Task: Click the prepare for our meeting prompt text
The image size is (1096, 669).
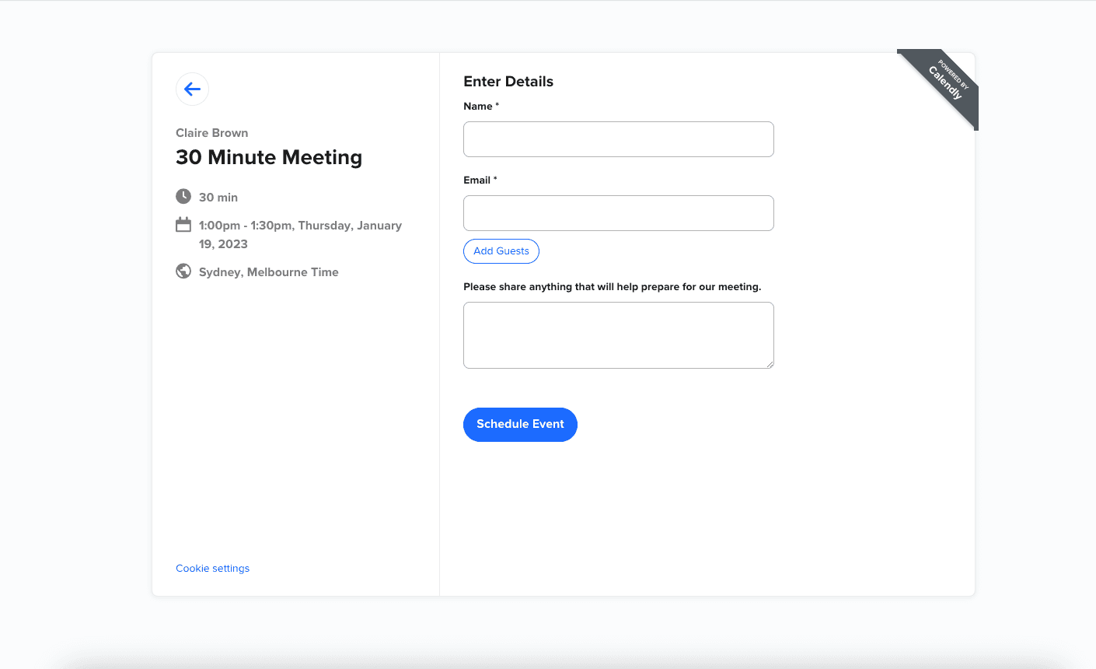Action: tap(612, 286)
